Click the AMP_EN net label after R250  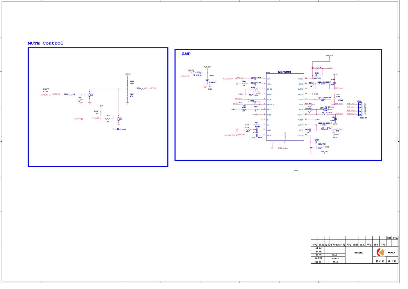click(x=153, y=88)
